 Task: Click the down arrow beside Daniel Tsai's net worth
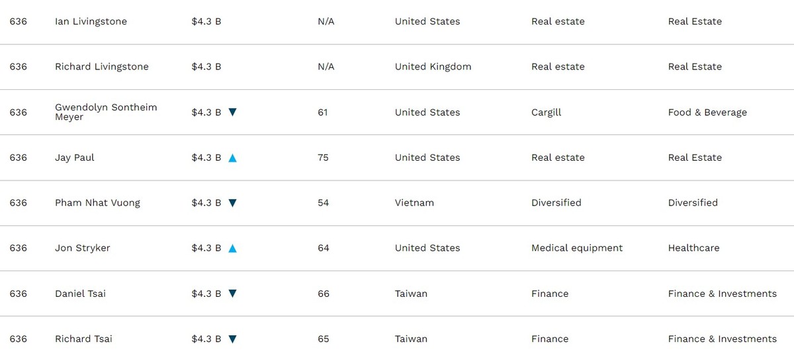point(232,294)
